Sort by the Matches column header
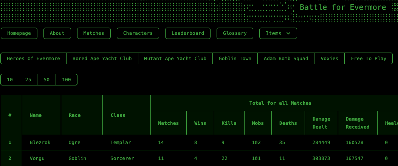 pyautogui.click(x=169, y=123)
